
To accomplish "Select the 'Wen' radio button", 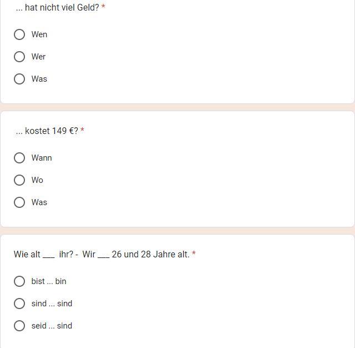I will (x=19, y=34).
